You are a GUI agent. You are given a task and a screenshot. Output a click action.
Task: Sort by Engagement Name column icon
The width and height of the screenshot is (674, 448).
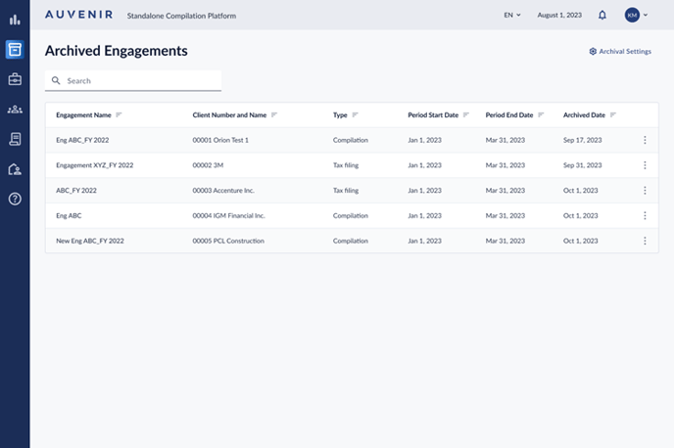[x=119, y=115]
